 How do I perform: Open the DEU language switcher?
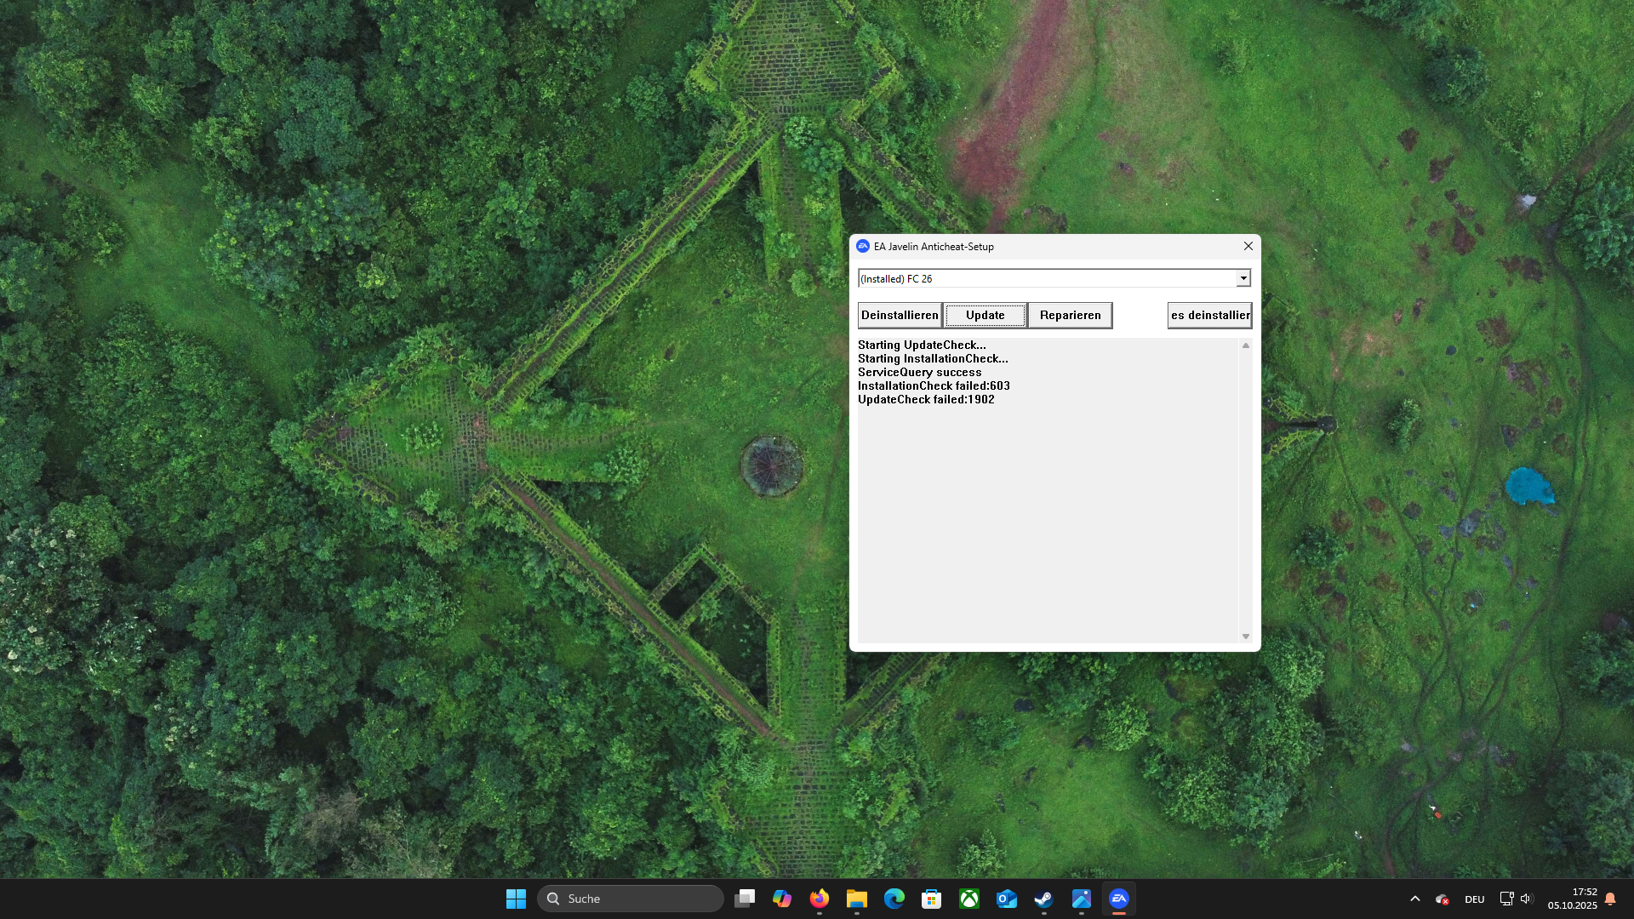click(x=1475, y=899)
